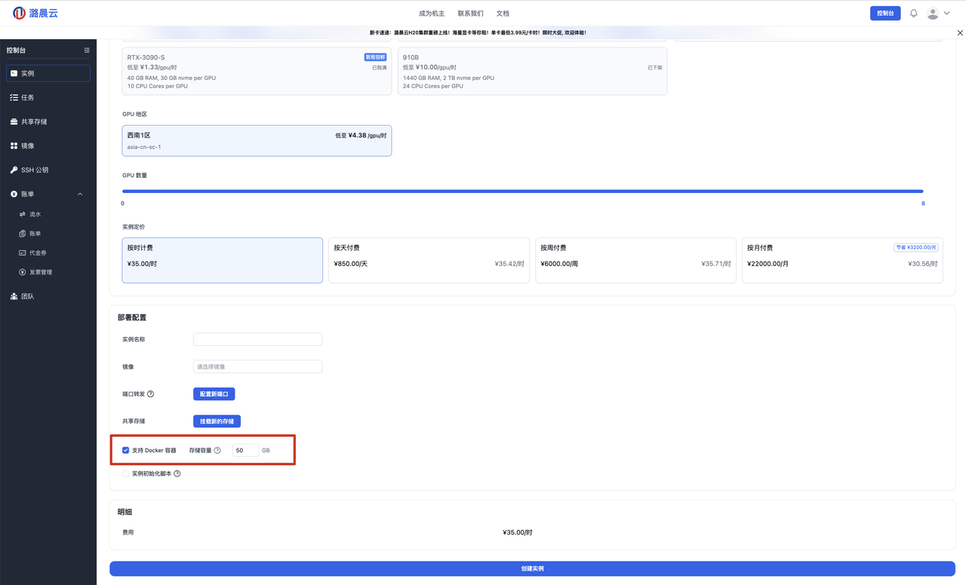Click the 成为机主 top link

pos(432,14)
